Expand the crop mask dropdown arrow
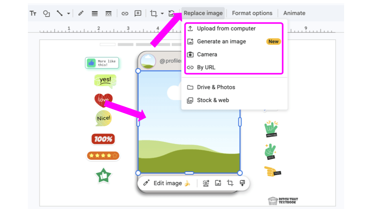372x209 pixels. (162, 14)
